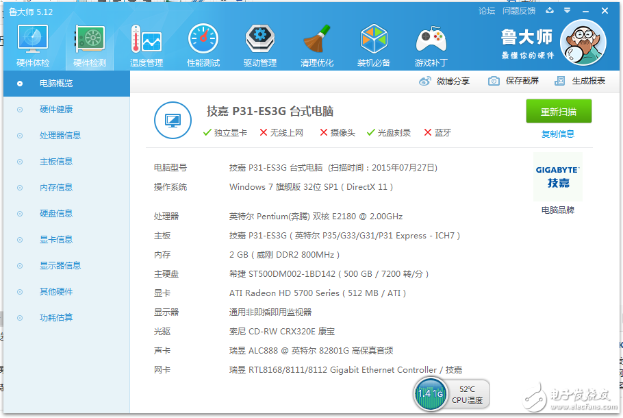Click the 索尼 CD-RW CRX320E optical drive value

[281, 332]
